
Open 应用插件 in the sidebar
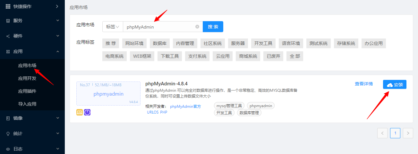point(27,91)
